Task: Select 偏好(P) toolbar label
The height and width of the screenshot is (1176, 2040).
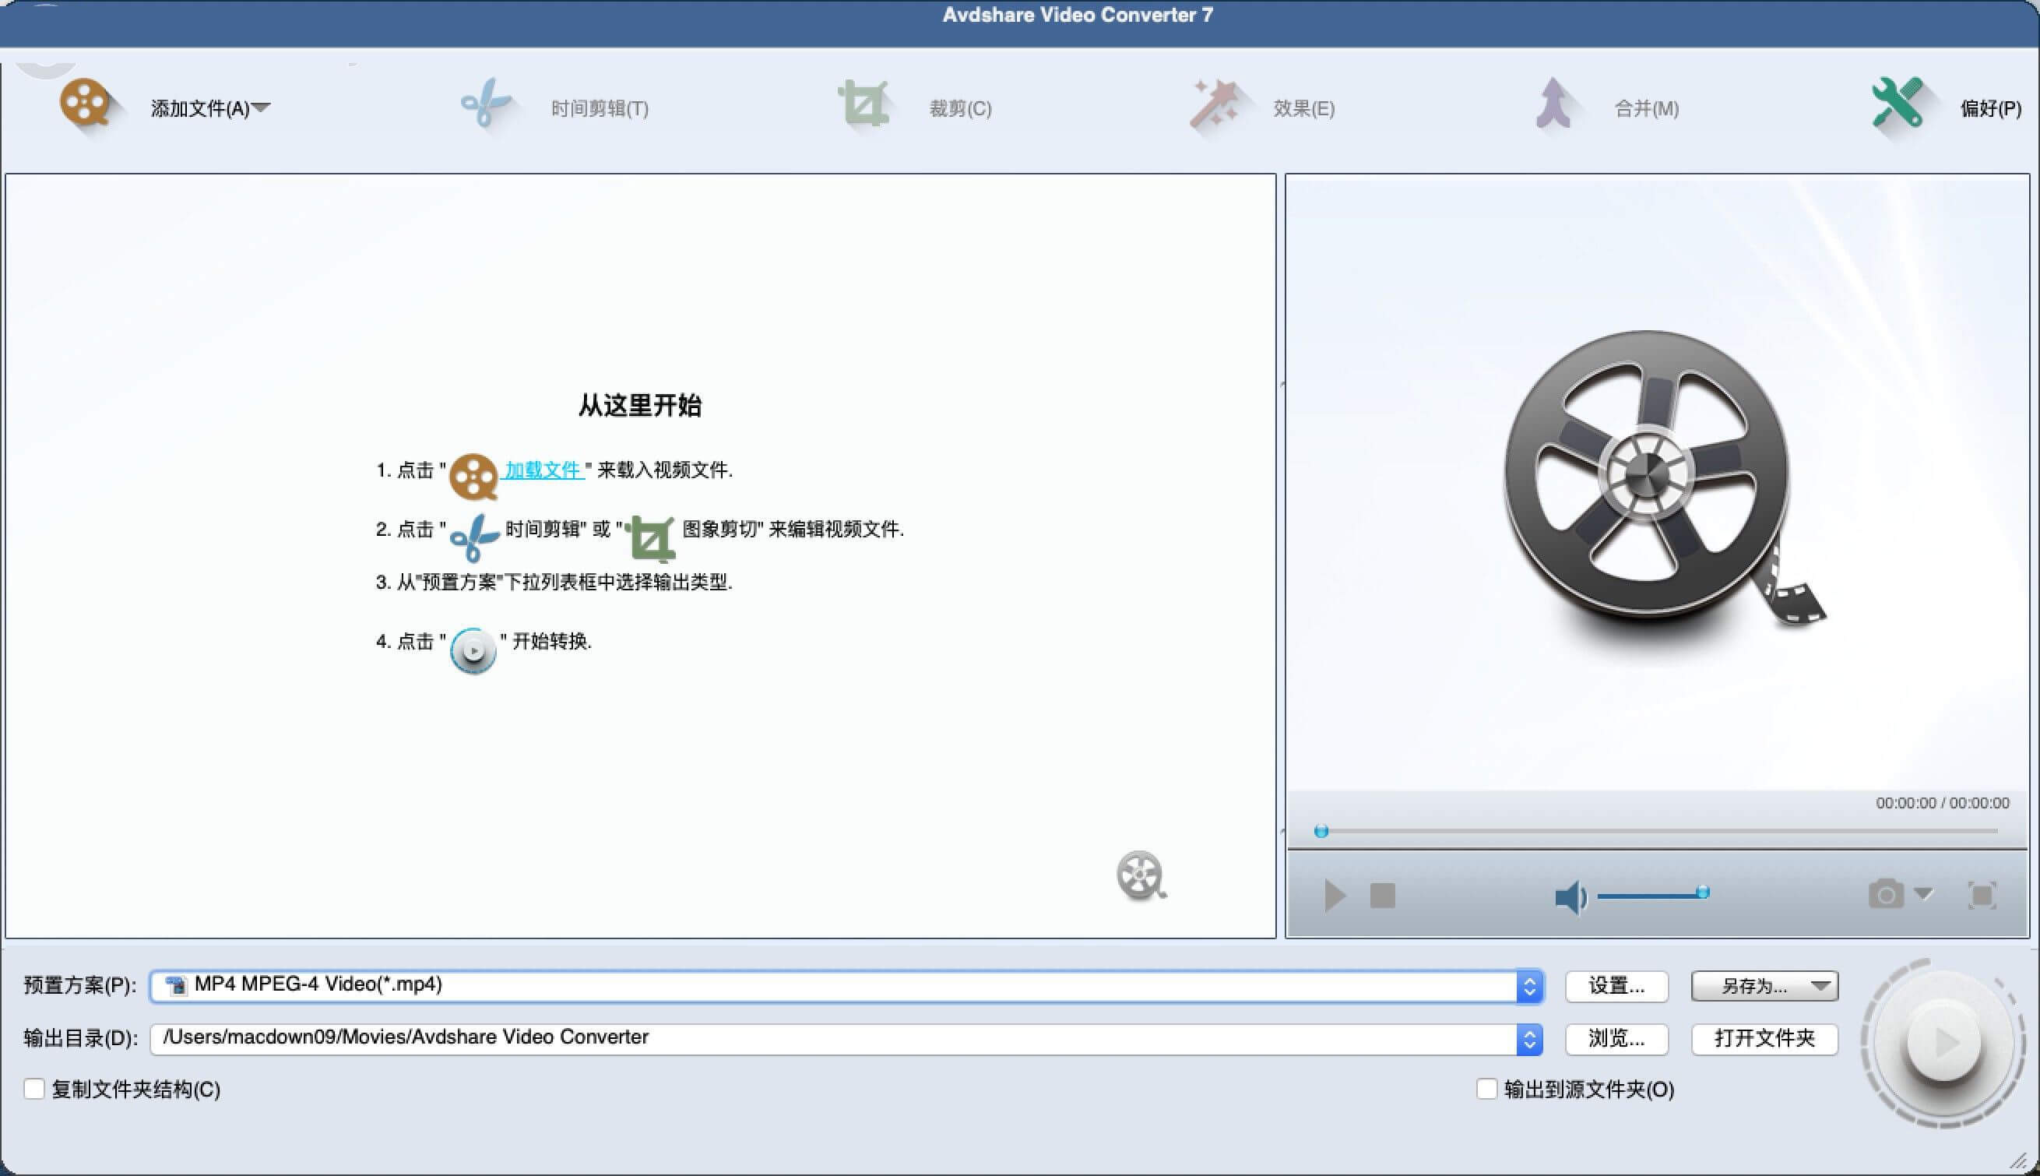Action: tap(1991, 108)
